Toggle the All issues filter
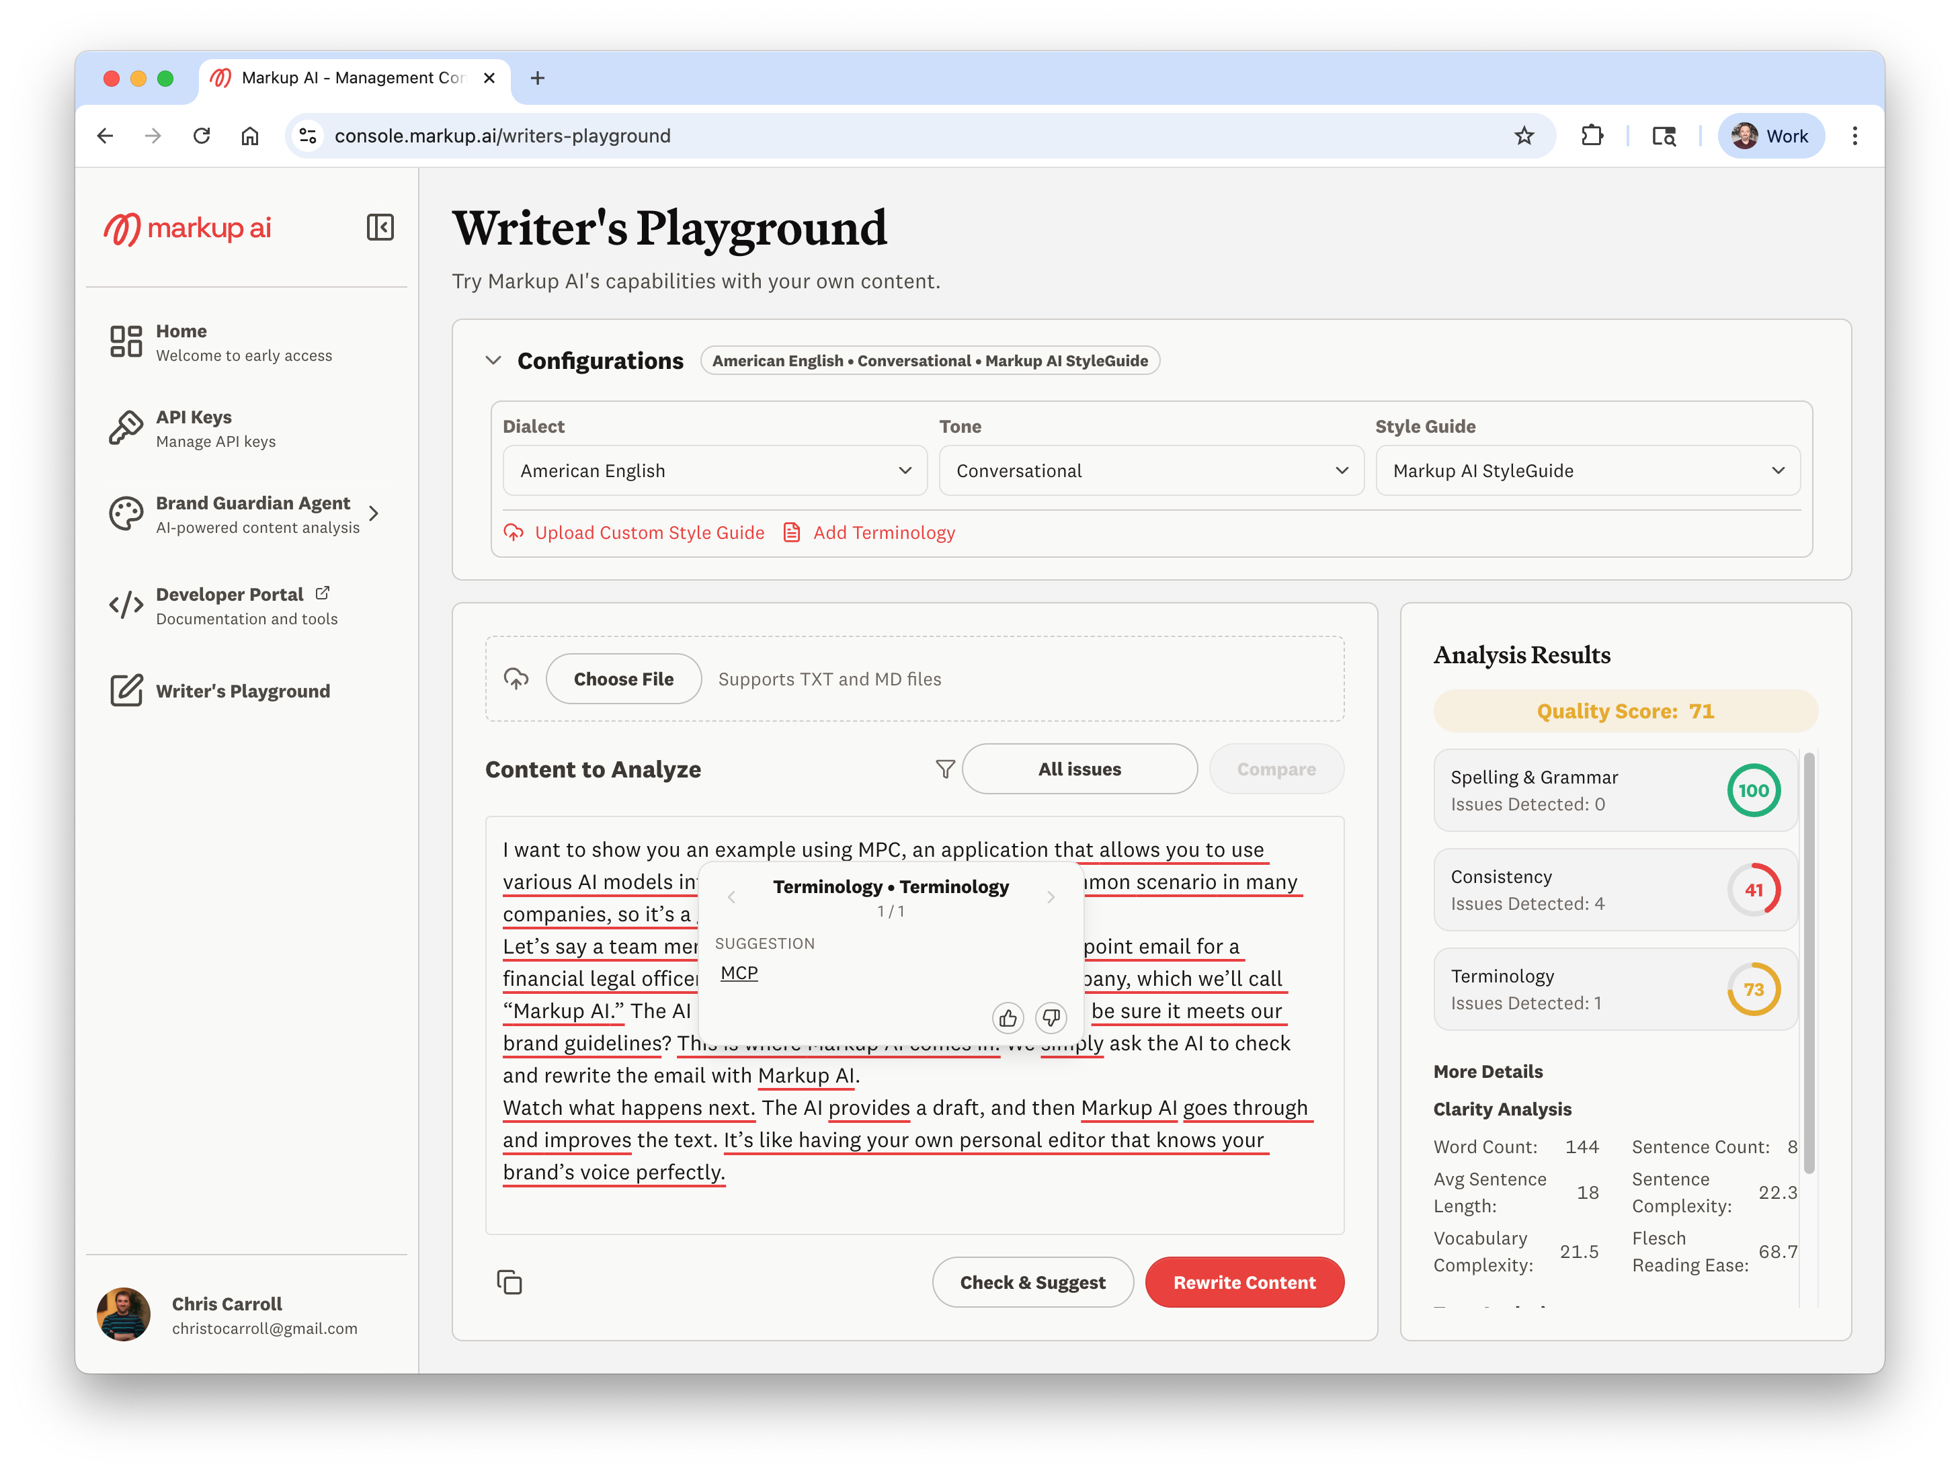The width and height of the screenshot is (1960, 1473). click(x=1079, y=769)
